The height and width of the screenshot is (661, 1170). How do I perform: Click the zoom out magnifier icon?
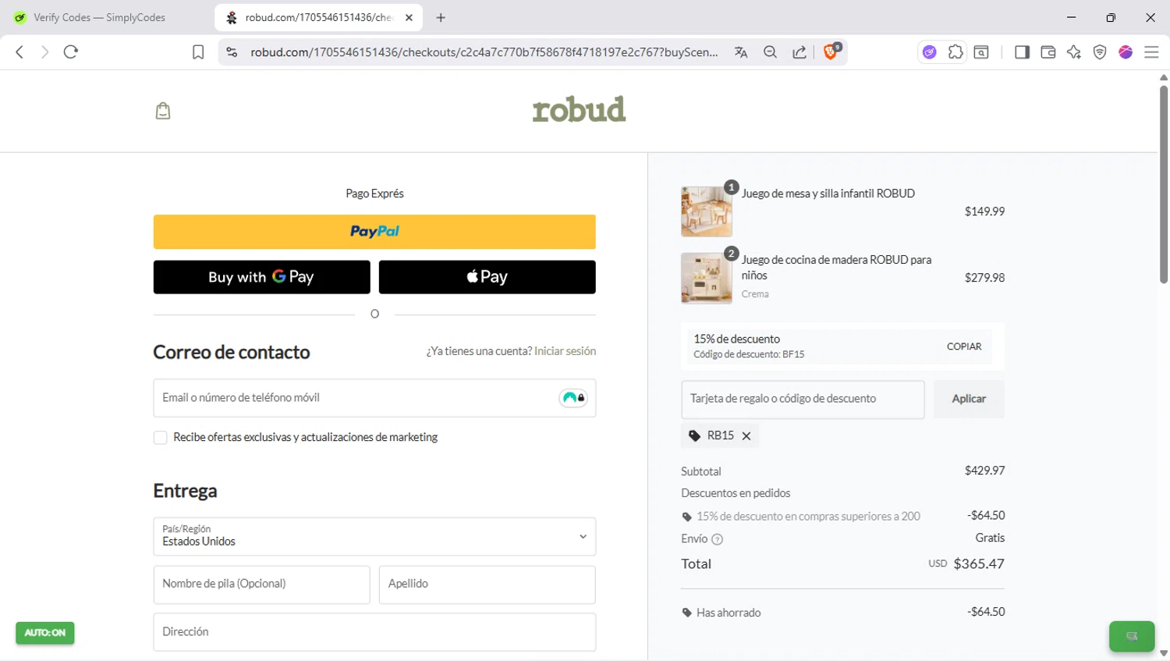(770, 52)
